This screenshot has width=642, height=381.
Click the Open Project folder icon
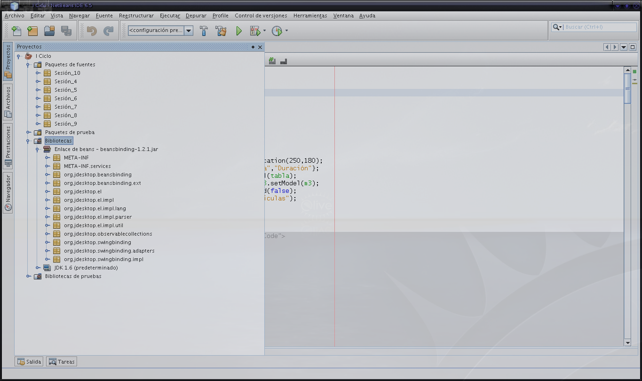49,31
